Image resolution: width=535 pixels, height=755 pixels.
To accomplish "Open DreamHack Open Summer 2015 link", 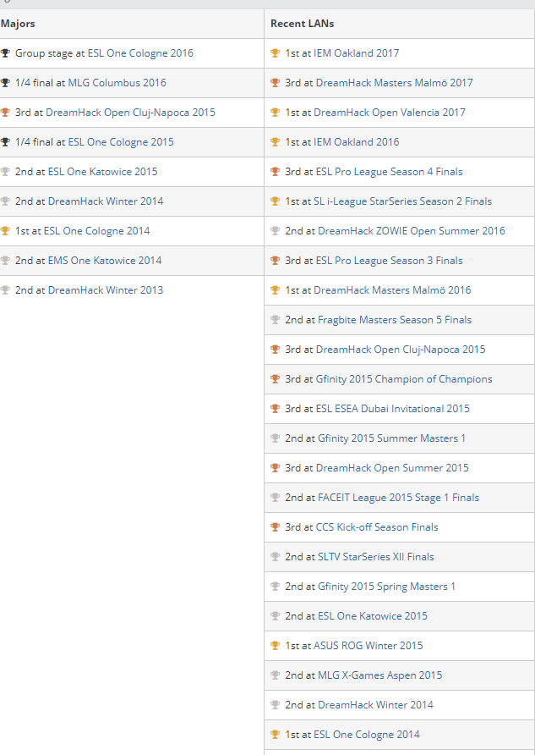I will (x=392, y=468).
